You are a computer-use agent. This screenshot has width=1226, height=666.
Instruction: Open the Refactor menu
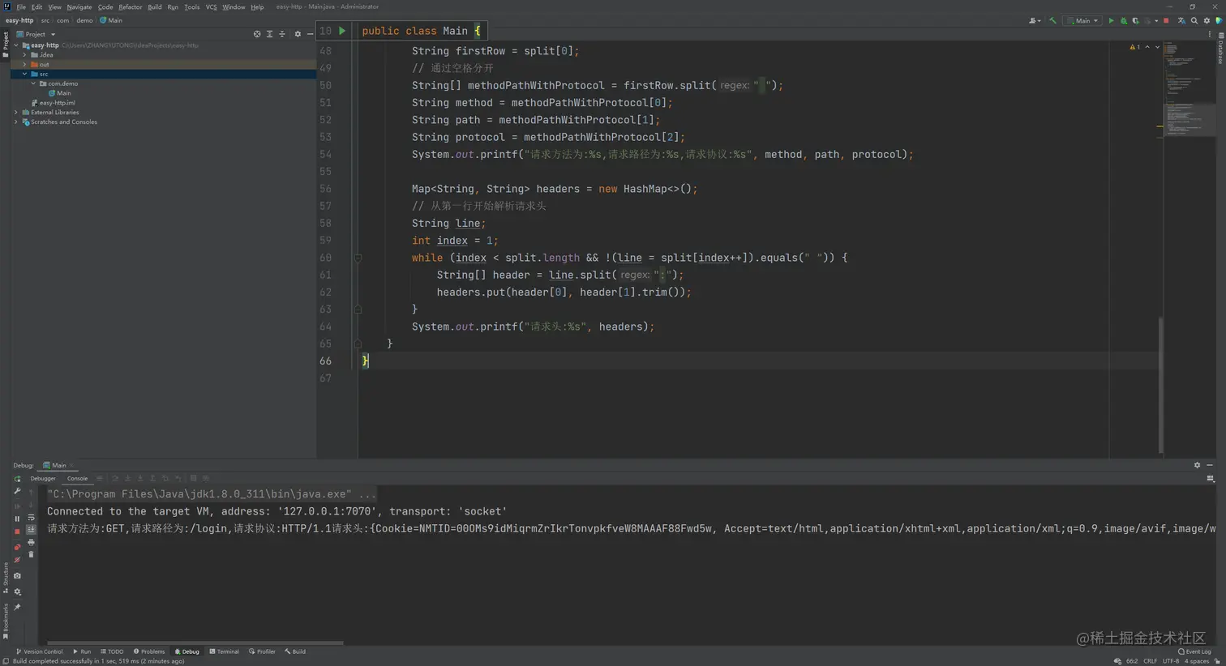point(130,6)
